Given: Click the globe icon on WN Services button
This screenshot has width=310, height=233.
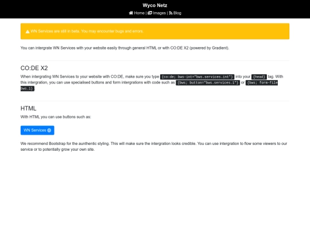Looking at the screenshot, I should [49, 131].
